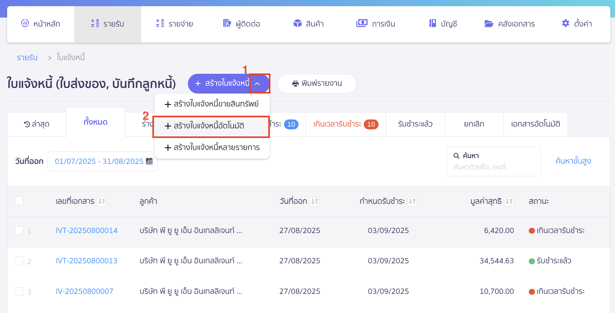Viewport: 615px width, 313px height.
Task: Click the printer icon on พิมพ์รายงาน
Action: point(295,83)
